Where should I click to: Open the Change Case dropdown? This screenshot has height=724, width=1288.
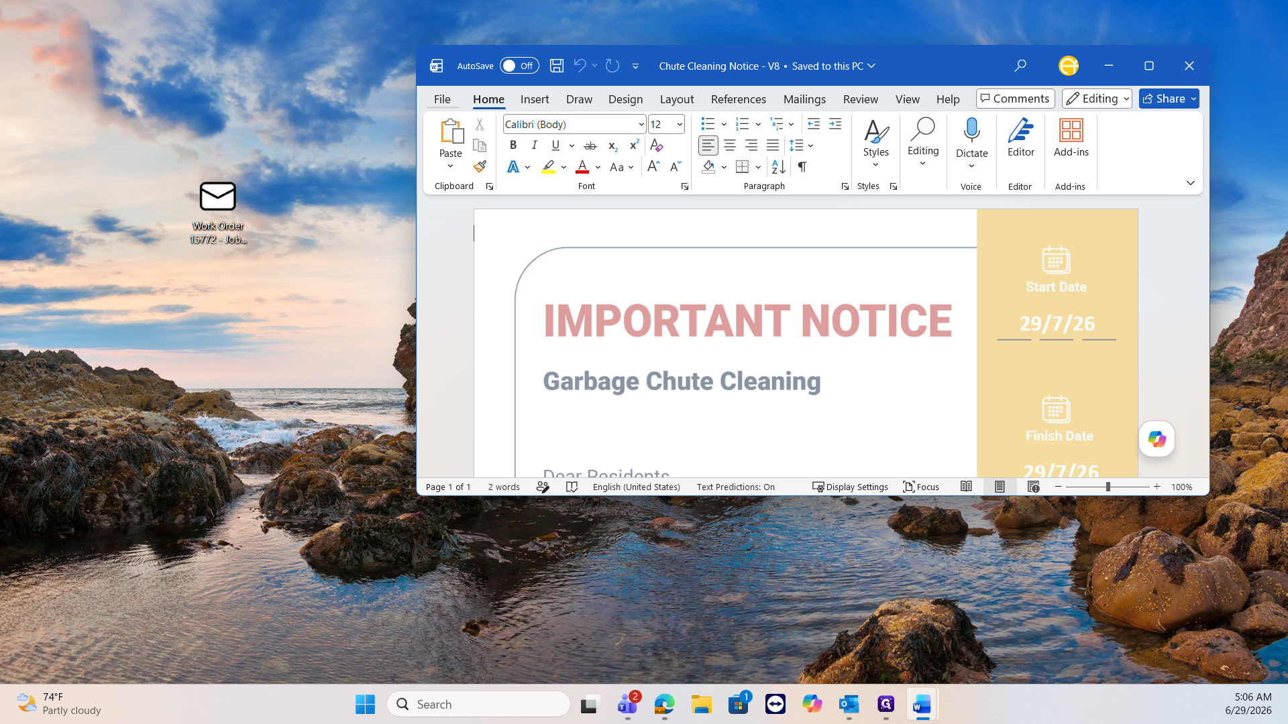(x=622, y=167)
